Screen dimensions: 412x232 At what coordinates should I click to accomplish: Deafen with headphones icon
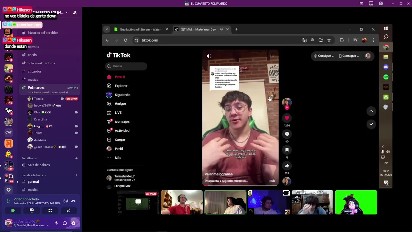click(x=65, y=223)
